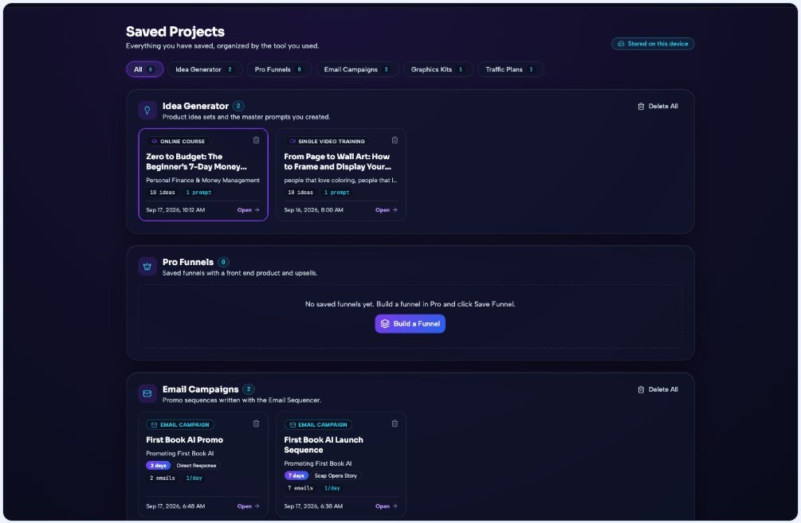Image resolution: width=801 pixels, height=523 pixels.
Task: Click Personal Finance & Money Management text
Action: 202,180
